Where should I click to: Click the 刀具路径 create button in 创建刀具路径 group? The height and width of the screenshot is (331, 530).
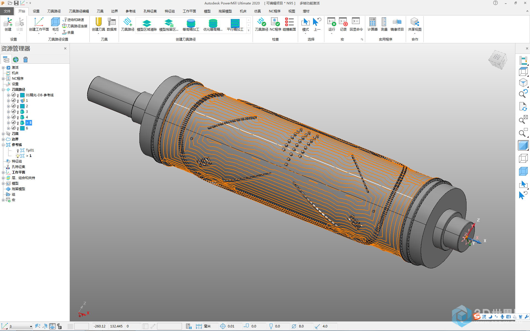pyautogui.click(x=128, y=24)
